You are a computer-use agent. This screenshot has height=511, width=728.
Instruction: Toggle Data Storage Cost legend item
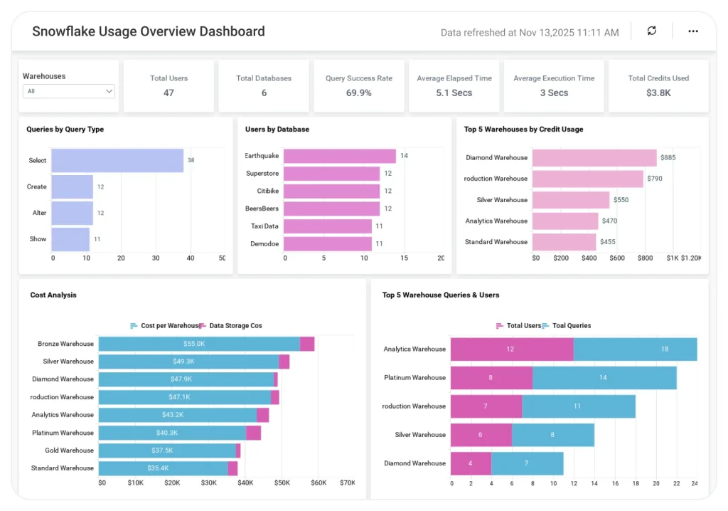click(x=231, y=325)
